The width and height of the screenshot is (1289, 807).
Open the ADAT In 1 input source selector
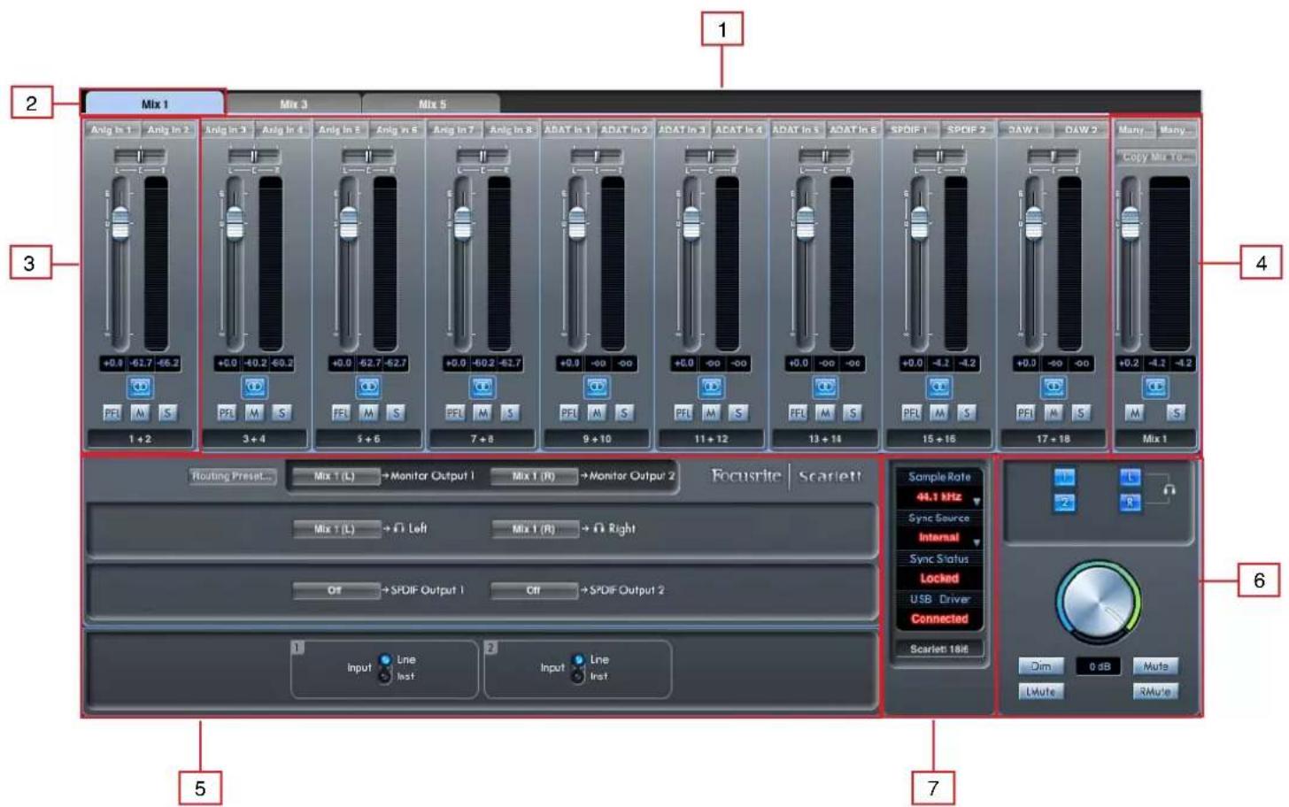tap(567, 130)
